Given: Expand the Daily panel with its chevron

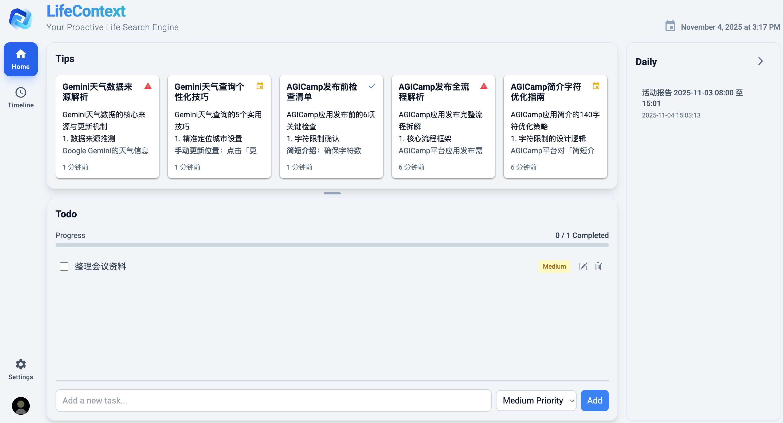Looking at the screenshot, I should pos(761,61).
